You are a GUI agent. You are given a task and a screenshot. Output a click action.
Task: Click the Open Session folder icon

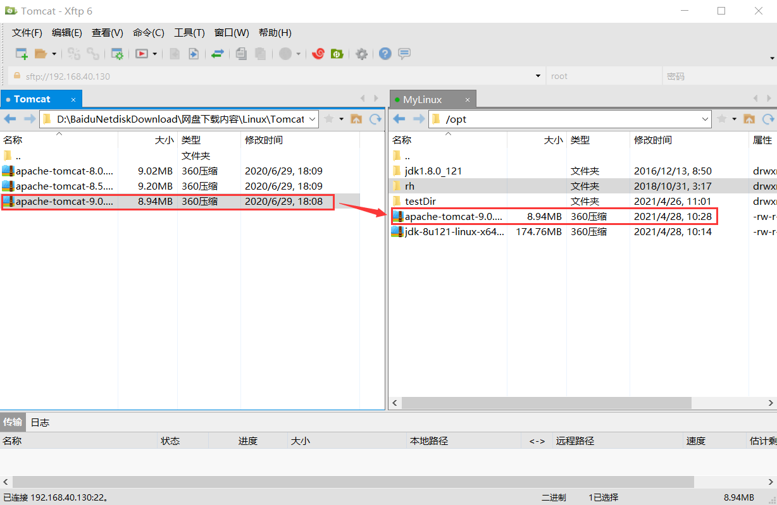point(41,54)
